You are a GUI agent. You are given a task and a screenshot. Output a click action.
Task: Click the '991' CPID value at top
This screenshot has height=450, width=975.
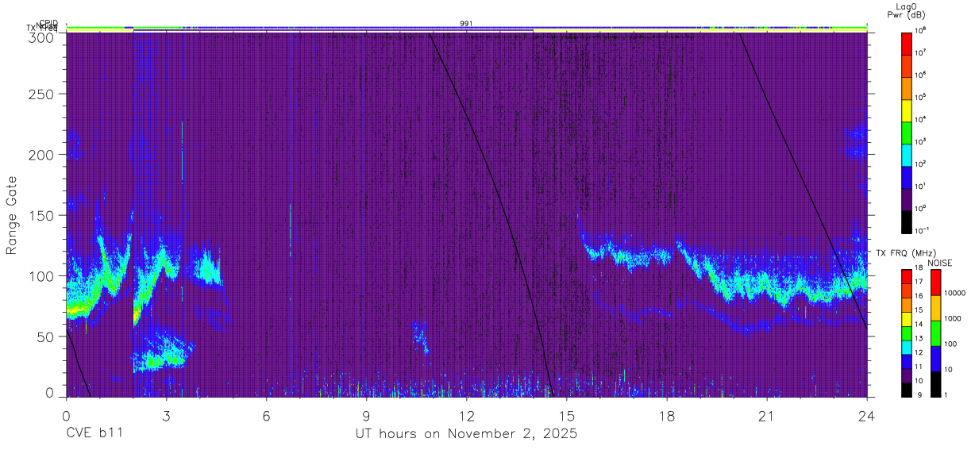[467, 24]
